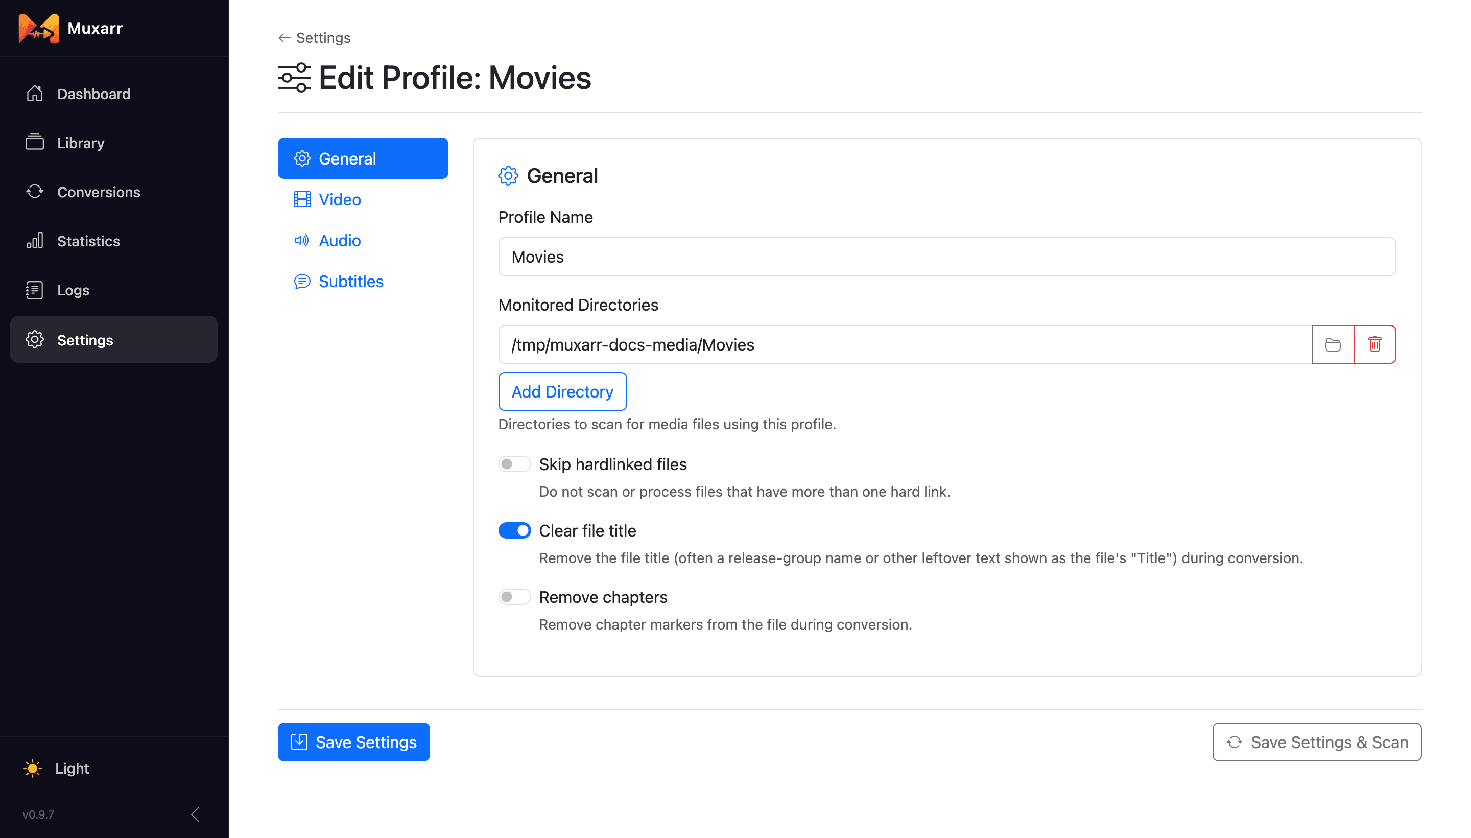Click the refresh icon in Save Settings & Scan

click(x=1235, y=742)
